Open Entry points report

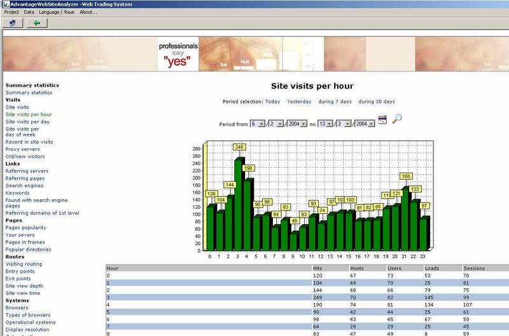tap(20, 271)
